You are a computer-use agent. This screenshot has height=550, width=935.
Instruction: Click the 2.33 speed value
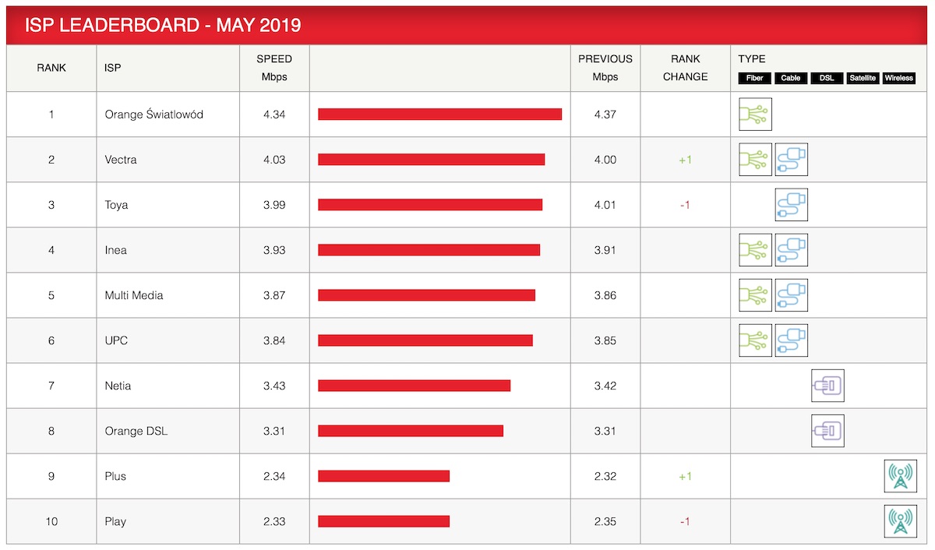tap(274, 521)
